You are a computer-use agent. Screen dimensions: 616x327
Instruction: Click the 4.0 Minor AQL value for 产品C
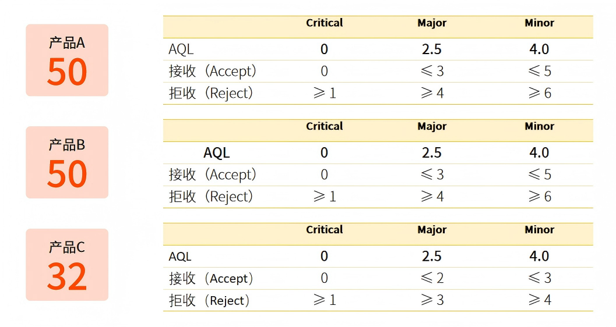click(539, 256)
